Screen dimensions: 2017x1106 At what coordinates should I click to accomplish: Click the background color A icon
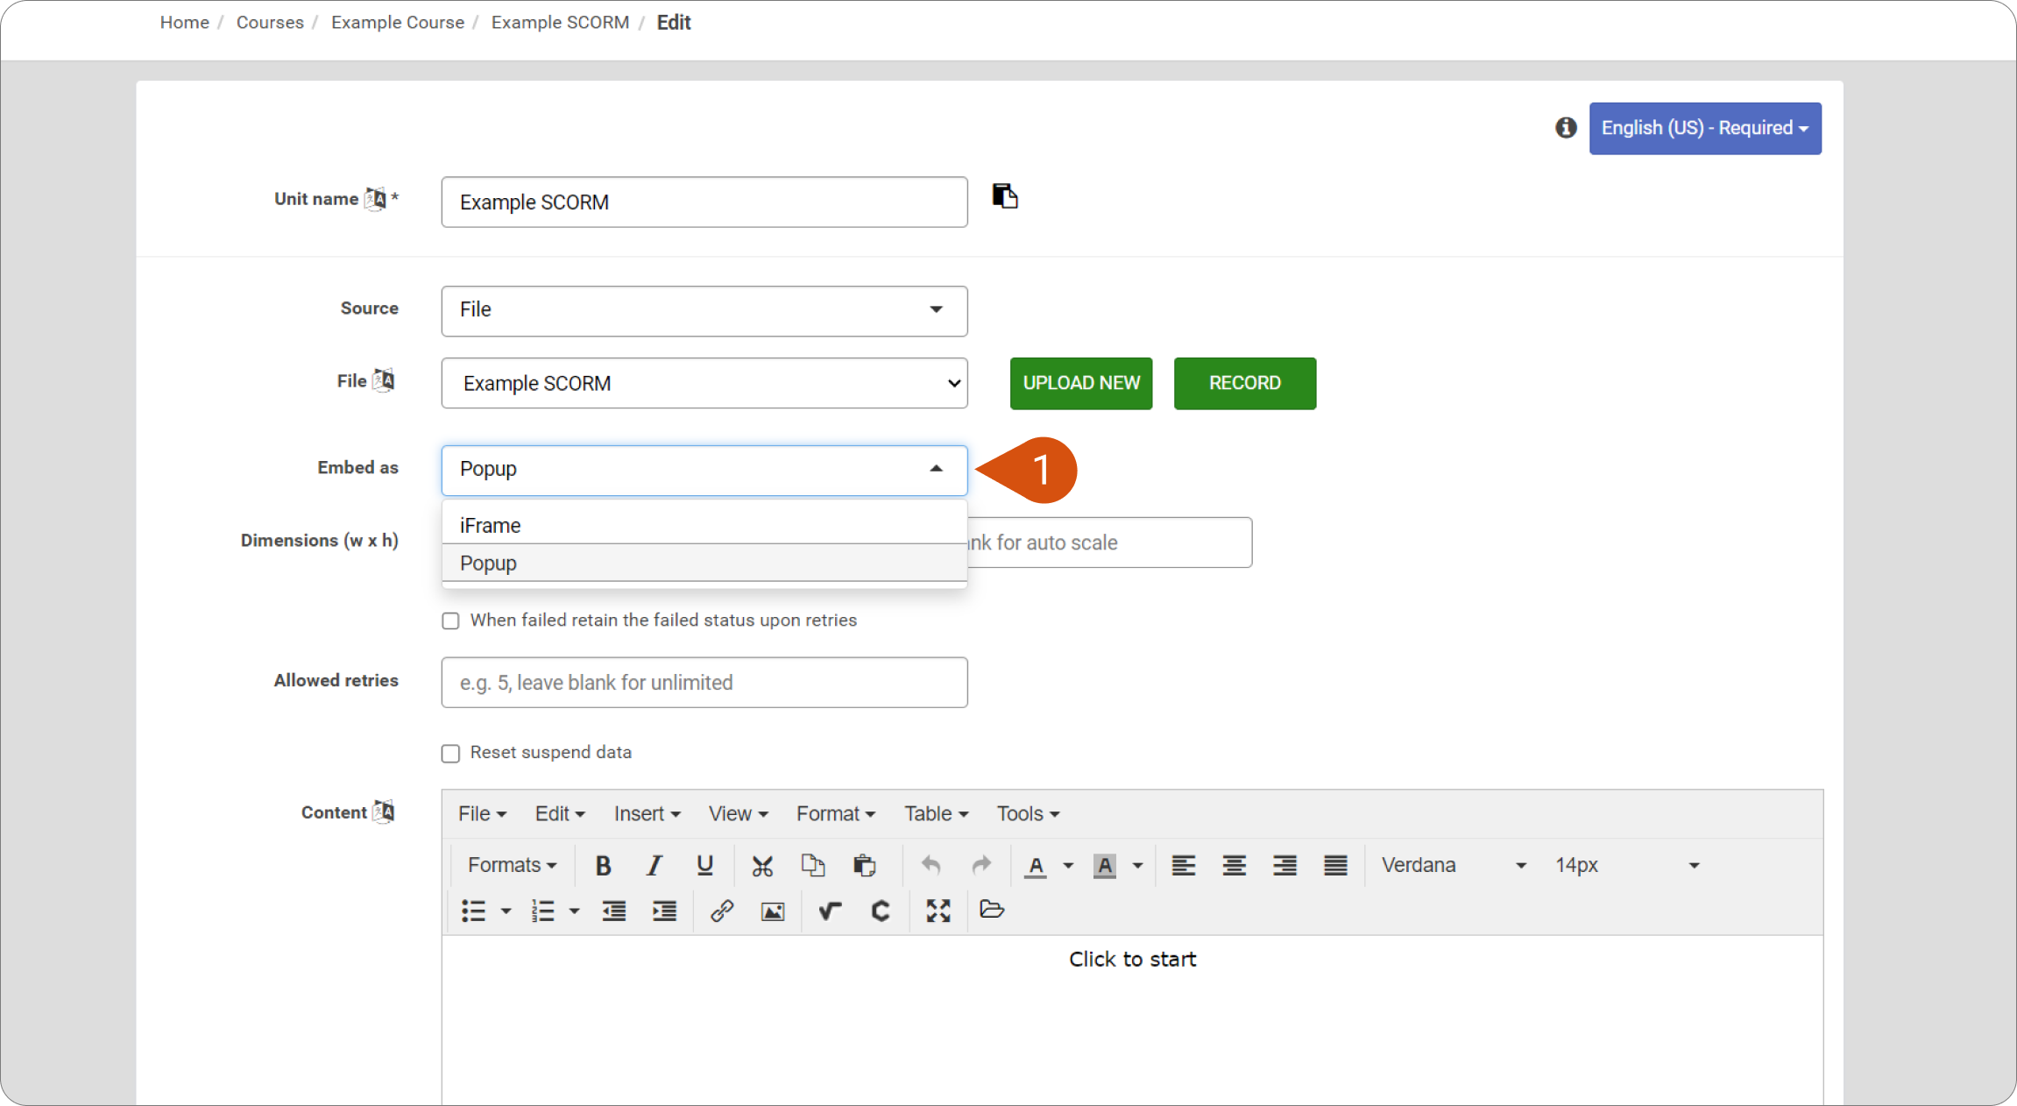[x=1105, y=866]
